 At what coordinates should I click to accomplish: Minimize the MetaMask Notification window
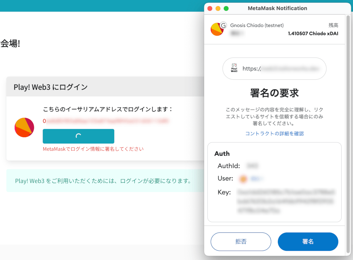pyautogui.click(x=218, y=9)
